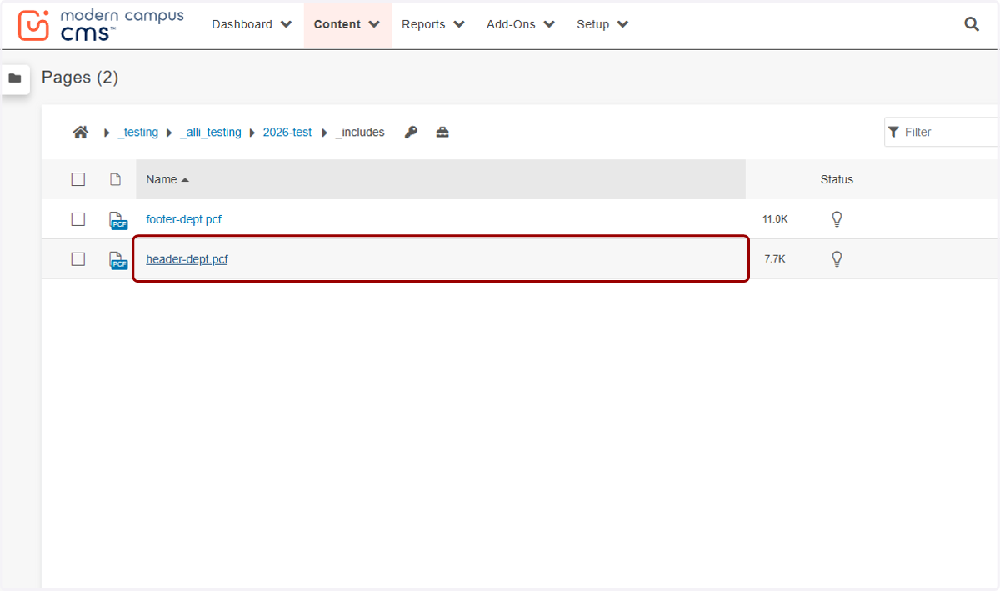Image resolution: width=1000 pixels, height=591 pixels.
Task: Open the footer-dept.pcf file link
Action: 183,219
